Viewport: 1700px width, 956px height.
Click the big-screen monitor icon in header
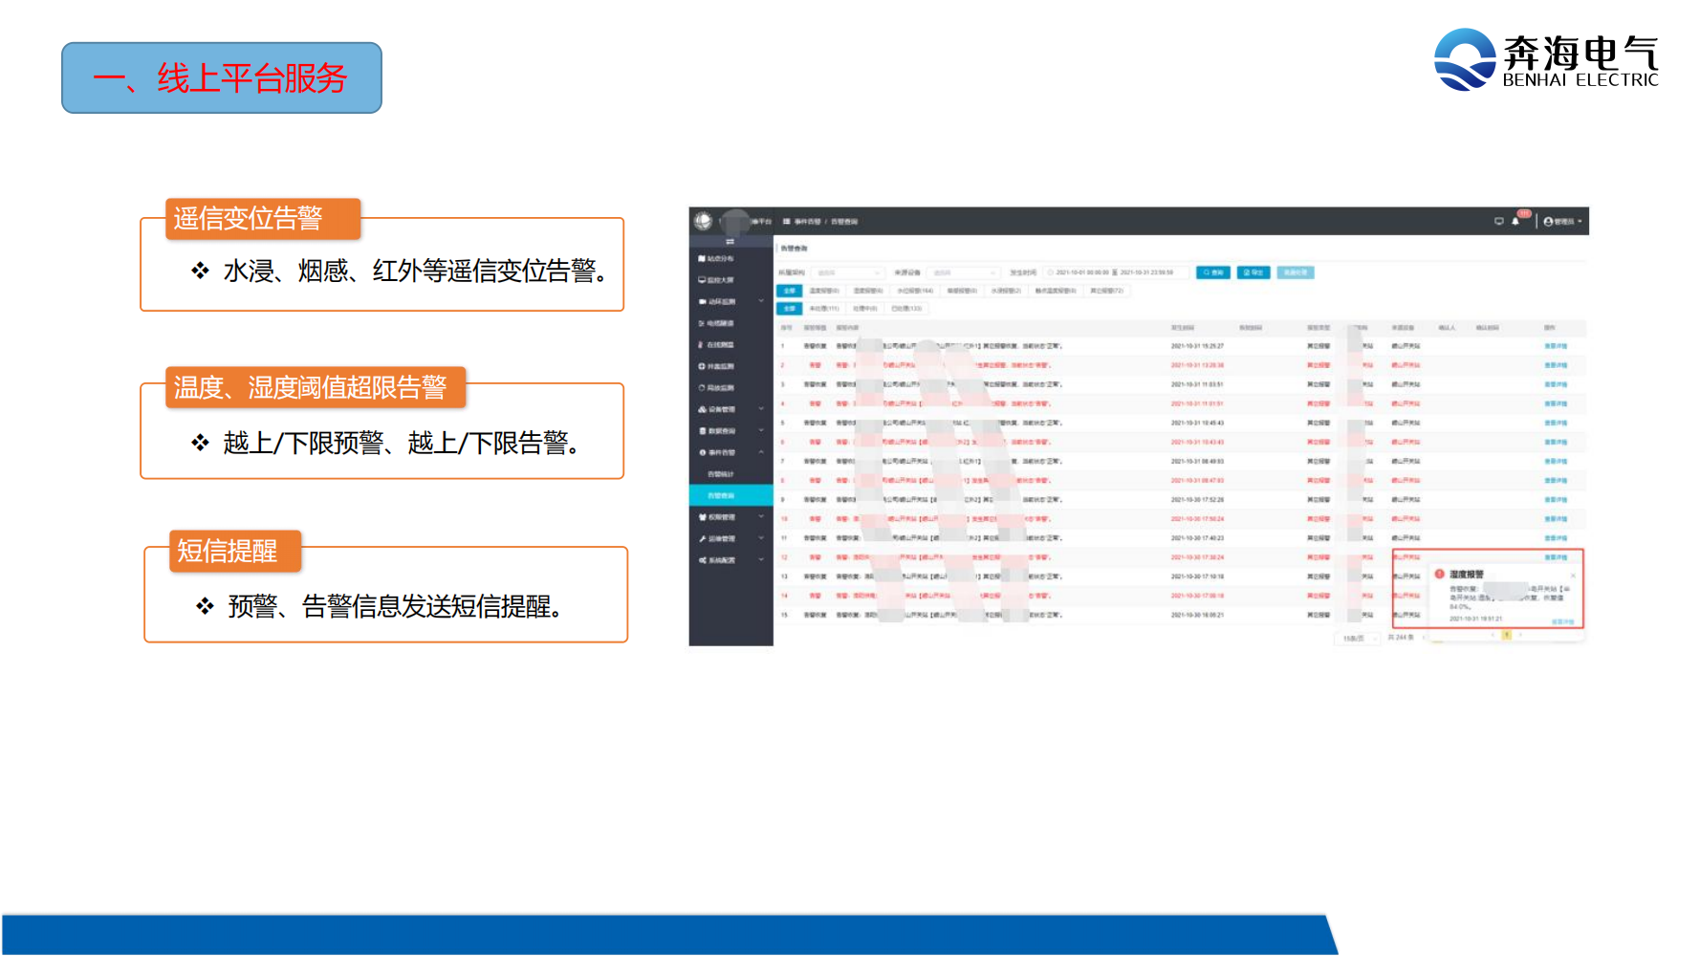pos(1499,221)
